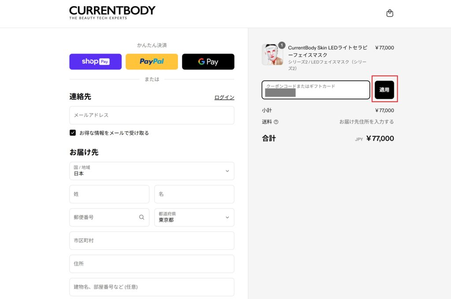Focus the メールアドレス email field
The image size is (451, 299).
152,115
